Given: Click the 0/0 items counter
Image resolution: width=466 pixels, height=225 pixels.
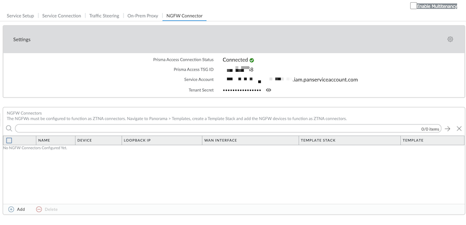Looking at the screenshot, I should (x=430, y=129).
